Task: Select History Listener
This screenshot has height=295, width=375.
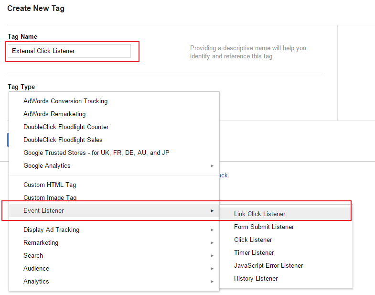Action: coord(286,279)
